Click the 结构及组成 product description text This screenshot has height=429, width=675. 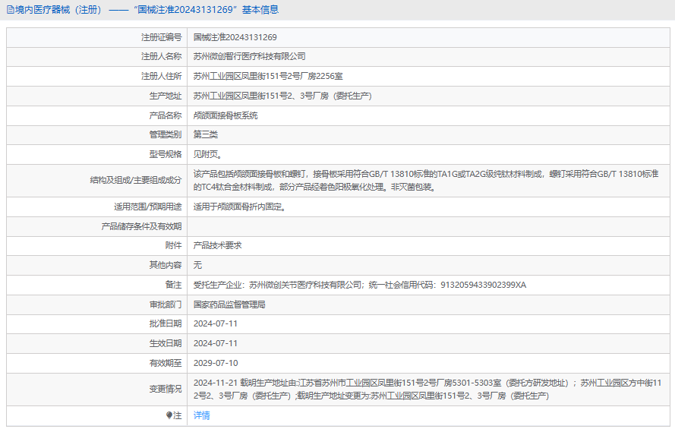click(425, 180)
